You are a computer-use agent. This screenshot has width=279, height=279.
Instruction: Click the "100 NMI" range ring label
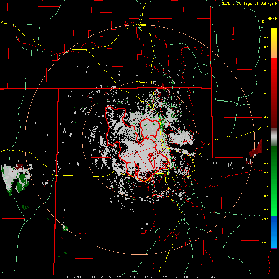[x=139, y=25]
